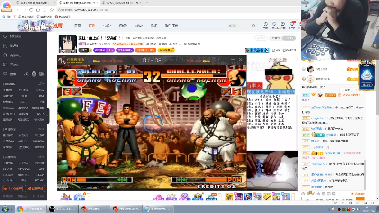Screen dimensions: 379x213
Task: Toggle the follow button beside 已关注
Action: pyautogui.click(x=261, y=38)
